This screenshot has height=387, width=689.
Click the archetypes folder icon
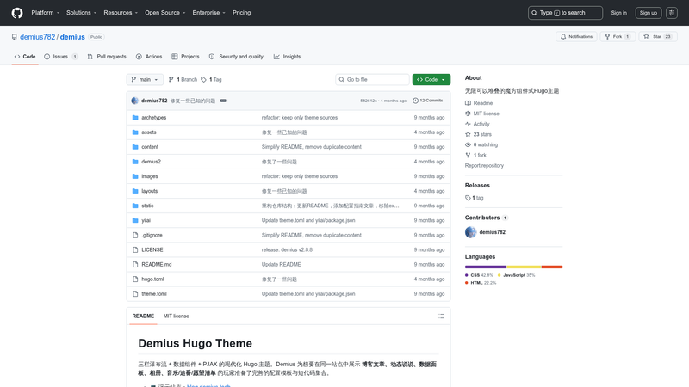pyautogui.click(x=135, y=118)
